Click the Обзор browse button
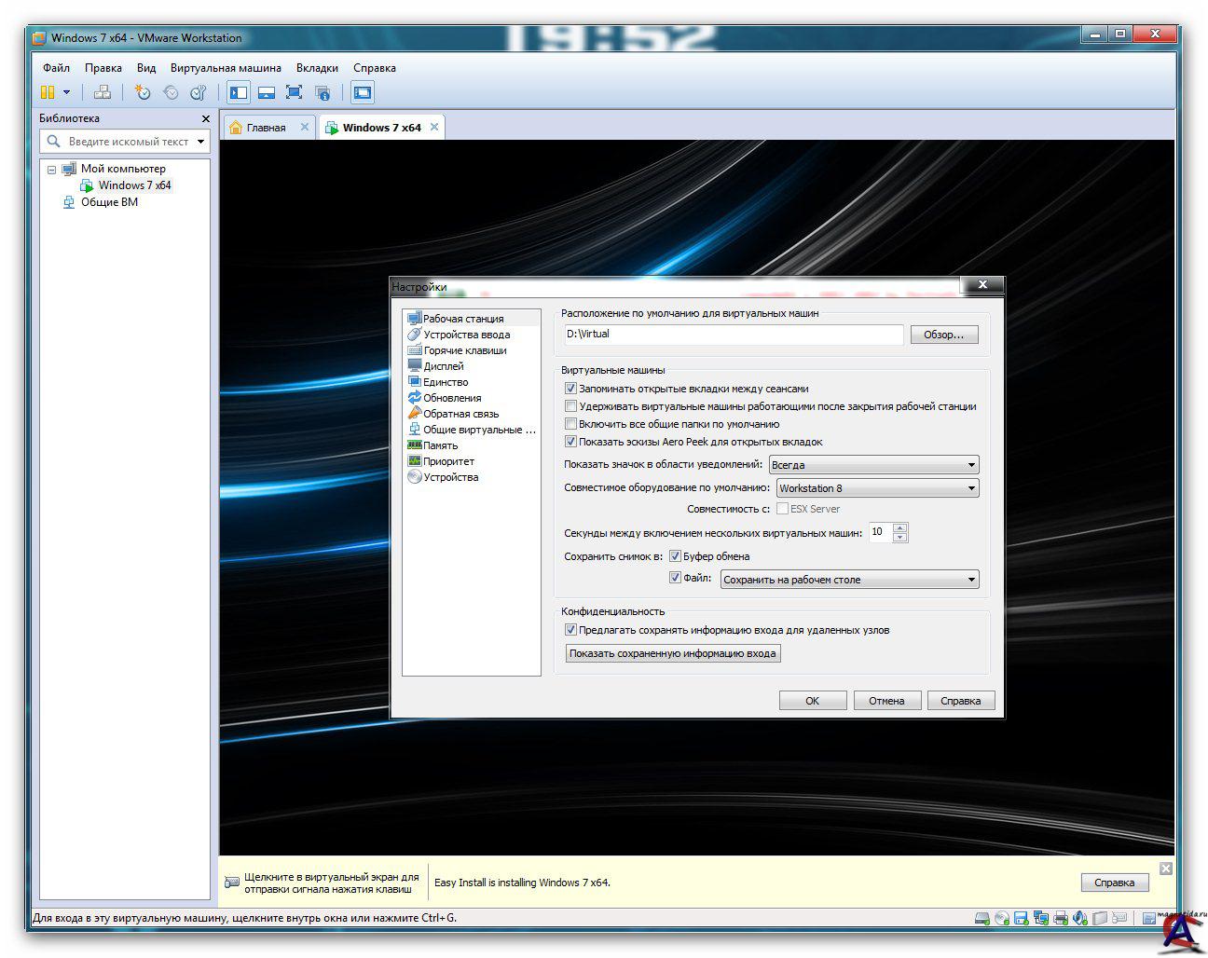1208x958 pixels. 943,335
